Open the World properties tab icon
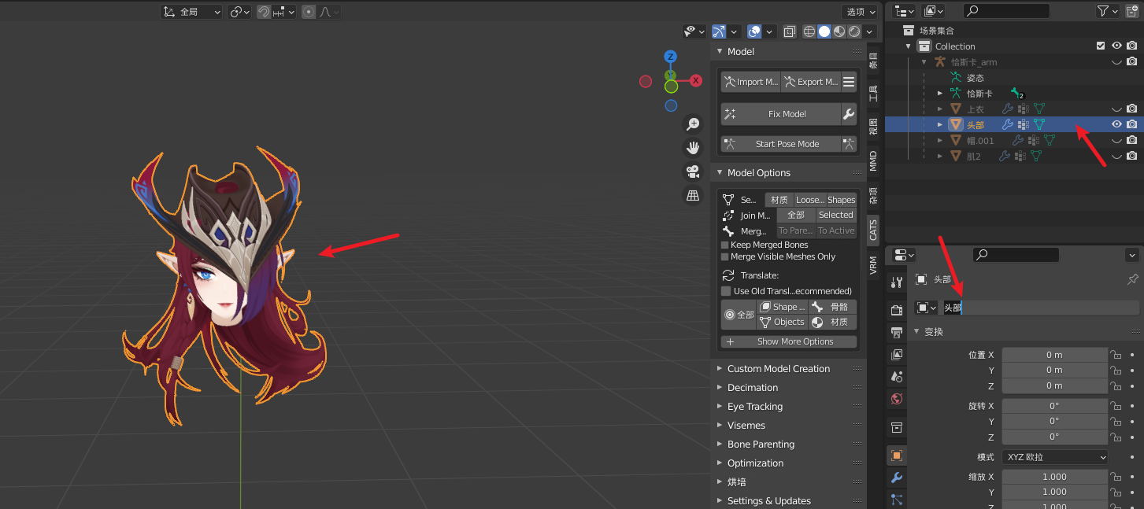 (x=896, y=399)
